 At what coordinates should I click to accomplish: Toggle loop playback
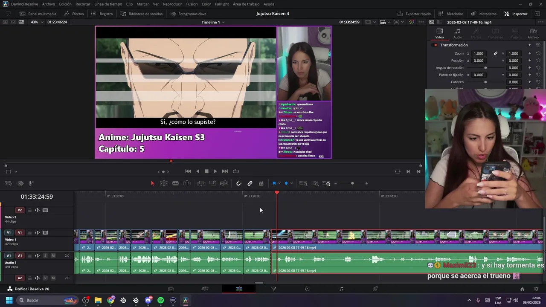click(x=235, y=171)
